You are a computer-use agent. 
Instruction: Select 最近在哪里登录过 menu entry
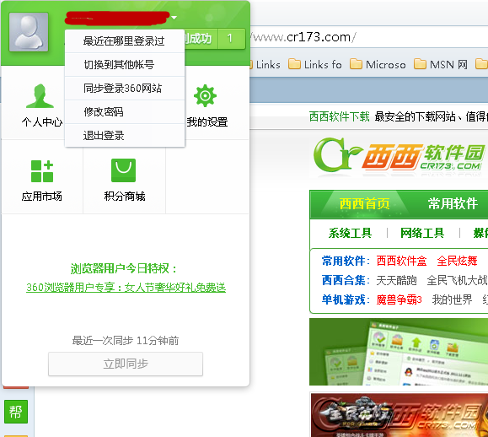[125, 41]
